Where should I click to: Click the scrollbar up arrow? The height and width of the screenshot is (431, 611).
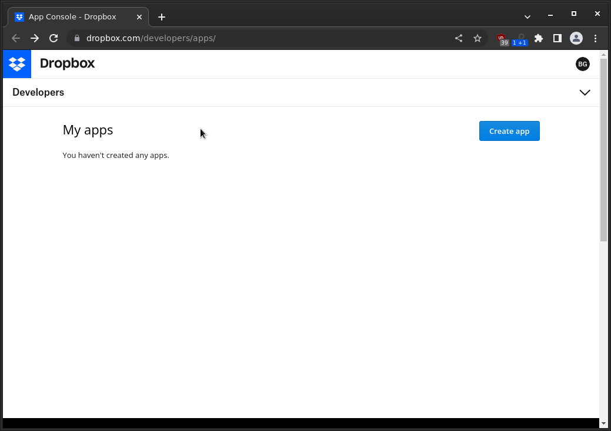(603, 55)
